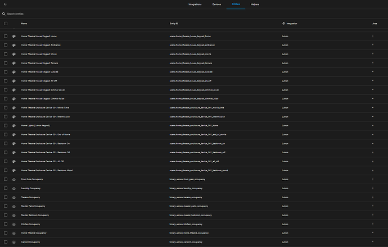Go to the Helpers tab
The image size is (388, 247).
[255, 4]
